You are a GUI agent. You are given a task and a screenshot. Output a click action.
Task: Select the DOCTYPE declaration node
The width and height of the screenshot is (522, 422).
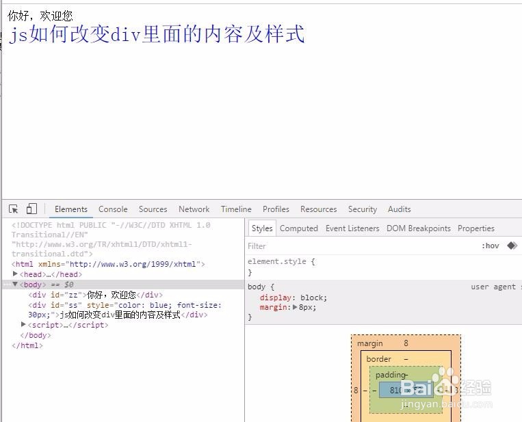(x=111, y=239)
